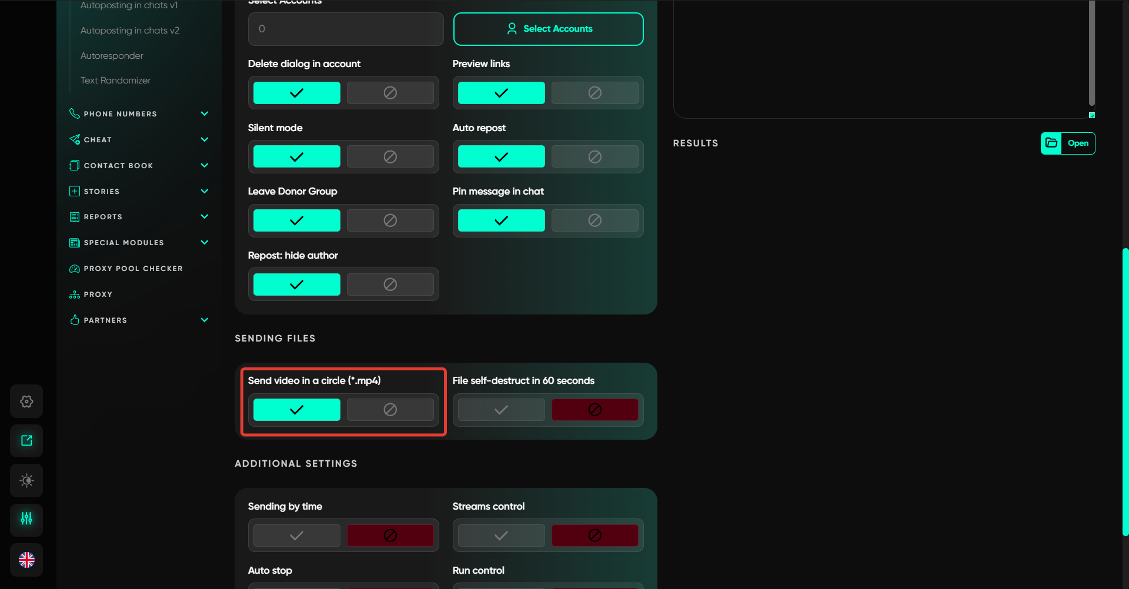Open Autoresponder from the sidebar
Screen dimensions: 1129x589
112,56
